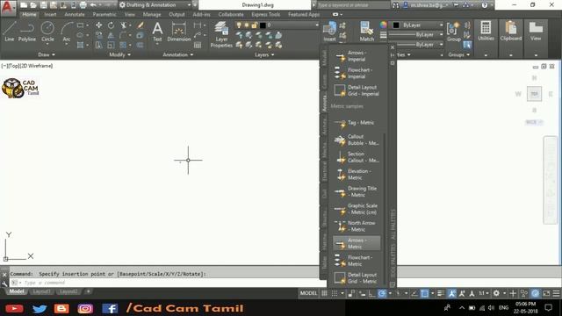Viewport: 562px width, 316px height.
Task: Switch to the Annotate ribbon tab
Action: point(74,14)
